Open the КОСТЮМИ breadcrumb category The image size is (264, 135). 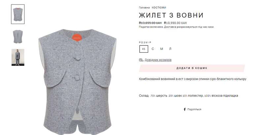point(159,8)
